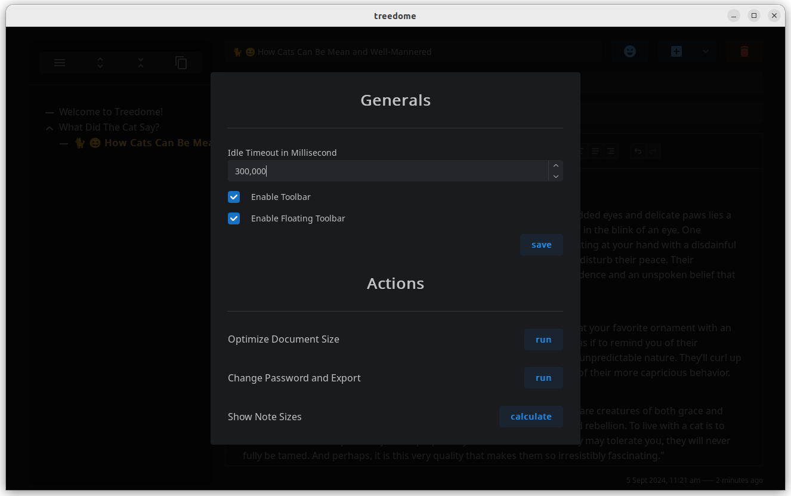Open the dropdown next to the add note button
The height and width of the screenshot is (496, 791).
tap(705, 51)
